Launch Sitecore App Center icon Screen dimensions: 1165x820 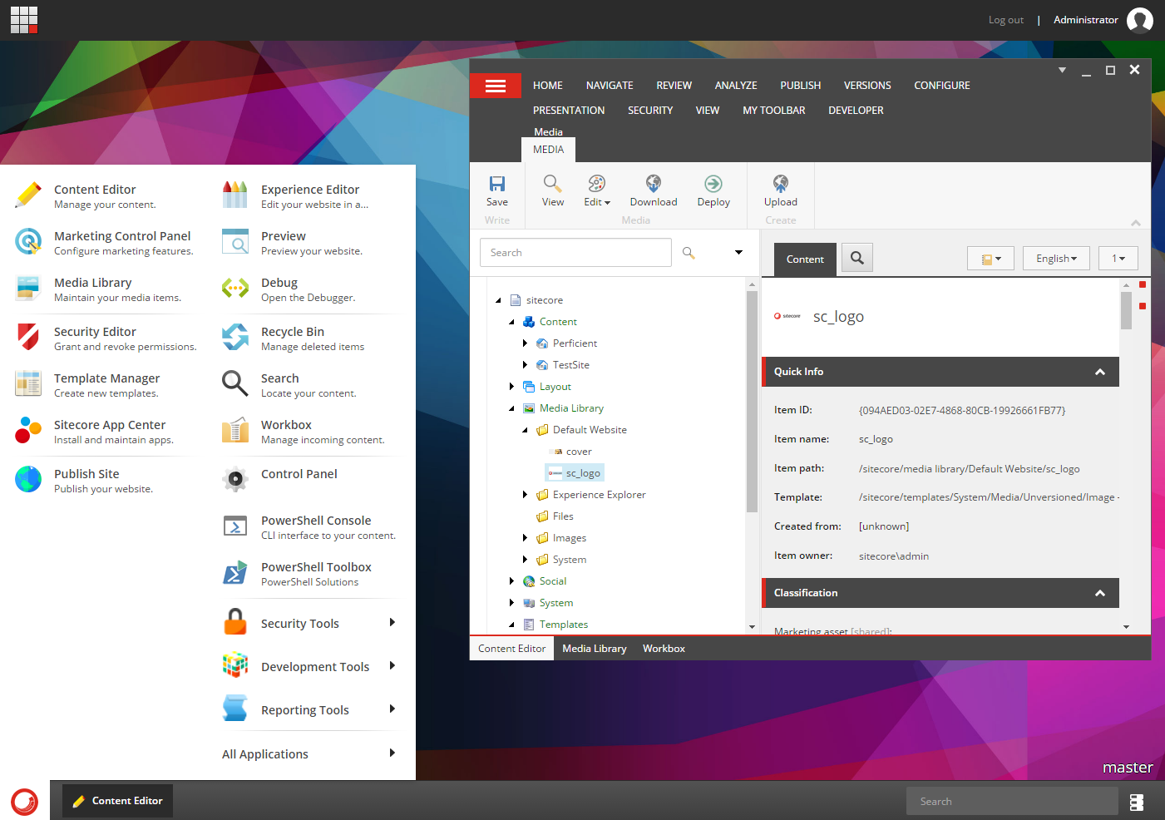point(28,430)
